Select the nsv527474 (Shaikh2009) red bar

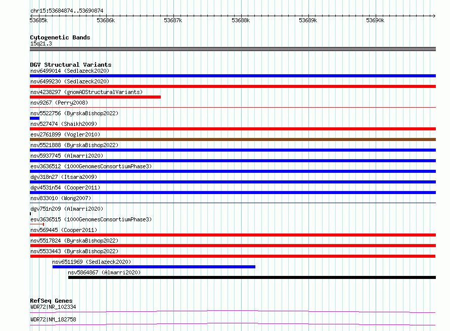tap(233, 129)
